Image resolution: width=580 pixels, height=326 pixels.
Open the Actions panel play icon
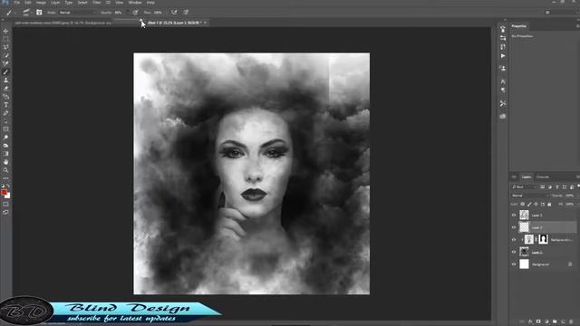click(x=503, y=56)
